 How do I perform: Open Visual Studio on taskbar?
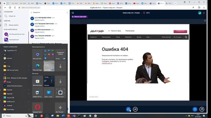tap(74, 116)
